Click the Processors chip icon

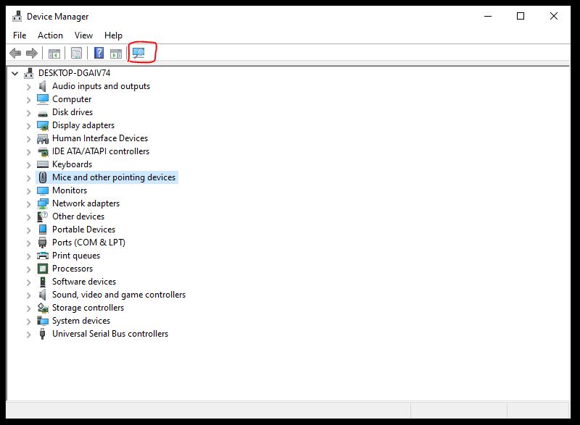[43, 269]
